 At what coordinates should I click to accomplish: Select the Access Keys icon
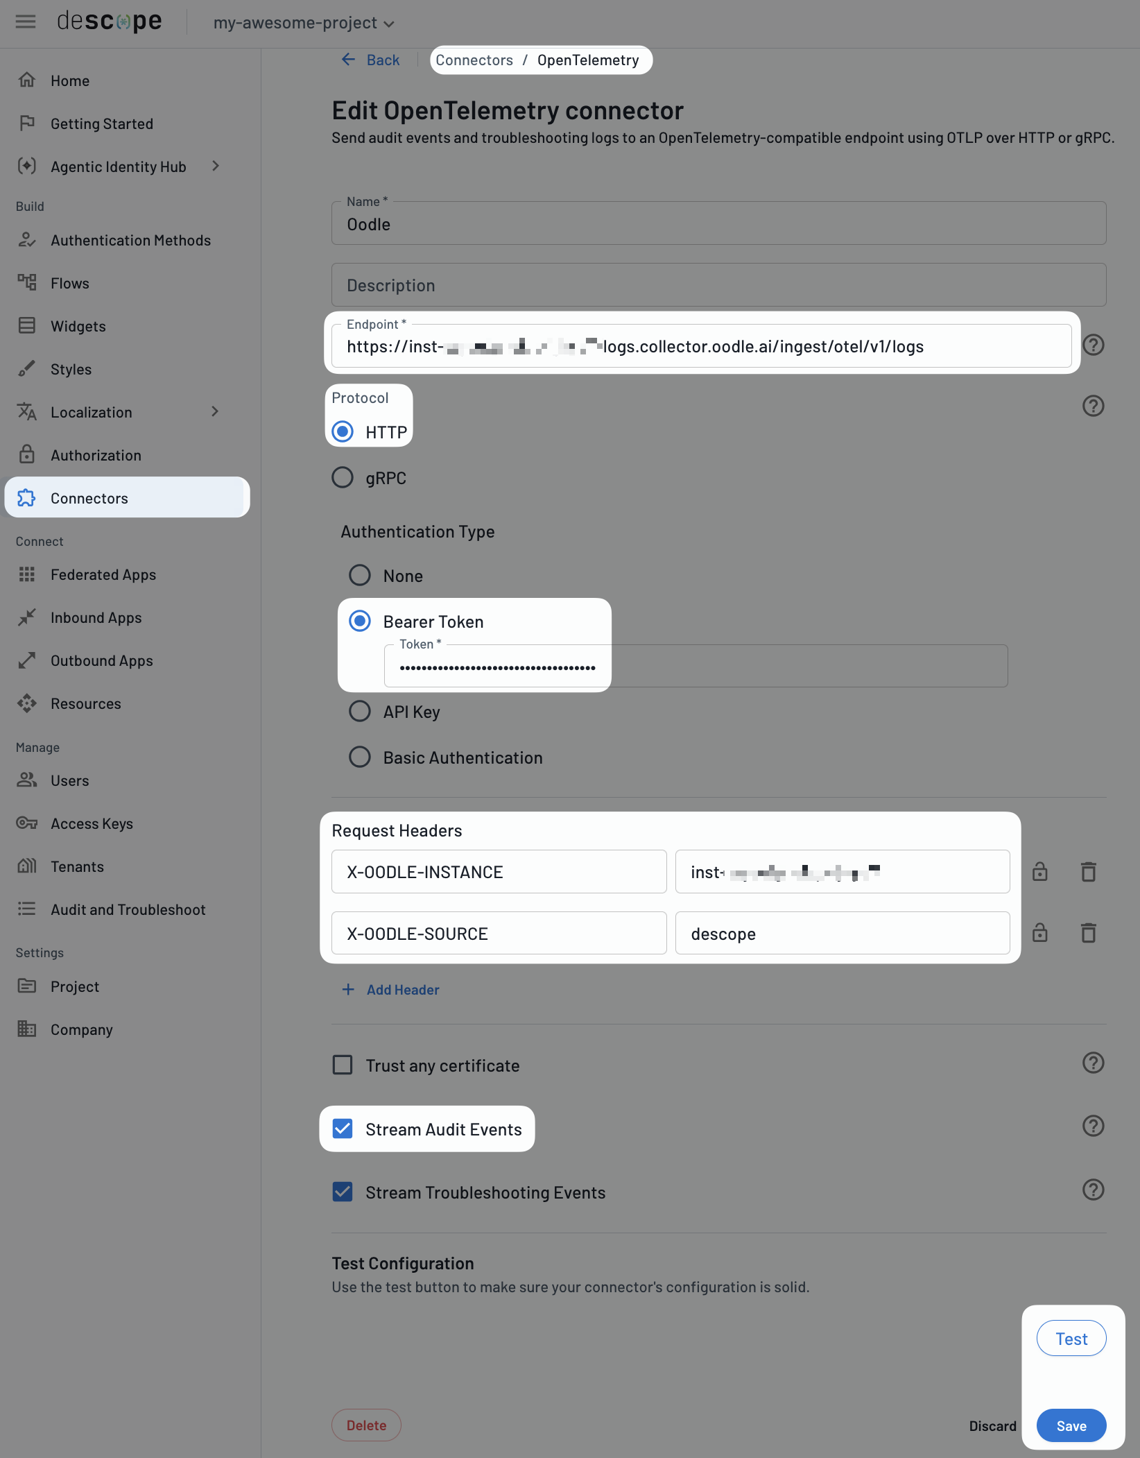(x=26, y=823)
